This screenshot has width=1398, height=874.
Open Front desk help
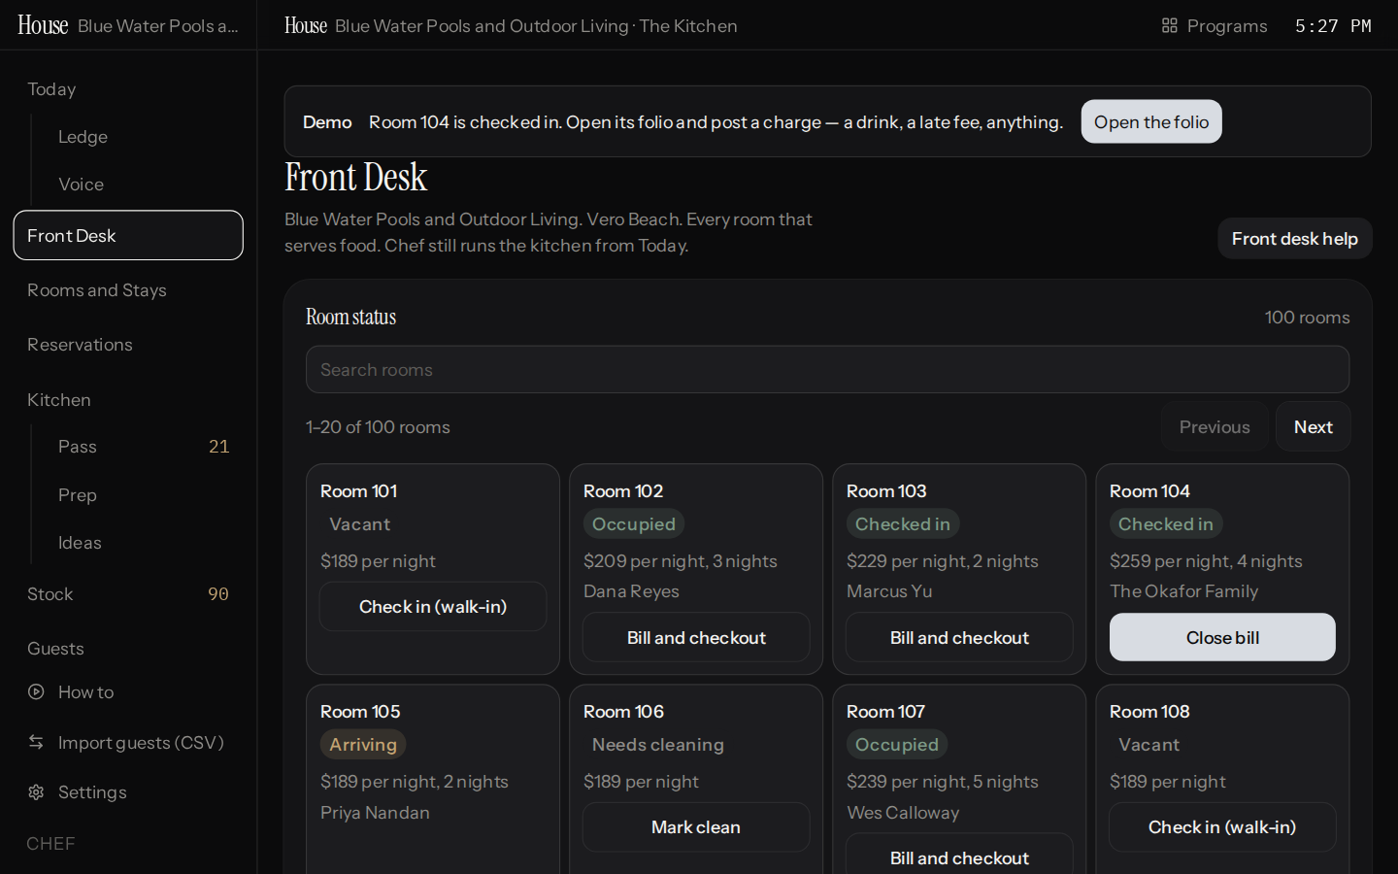coord(1295,238)
